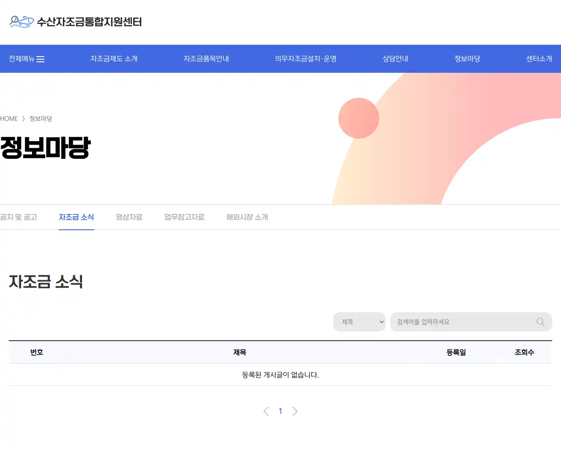Viewport: 561px width, 449px height.
Task: Open the 자조금품목안내 menu
Action: point(206,59)
